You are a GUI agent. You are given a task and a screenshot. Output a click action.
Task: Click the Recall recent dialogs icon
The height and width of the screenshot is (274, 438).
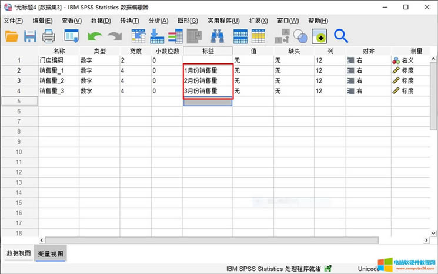[x=71, y=36]
